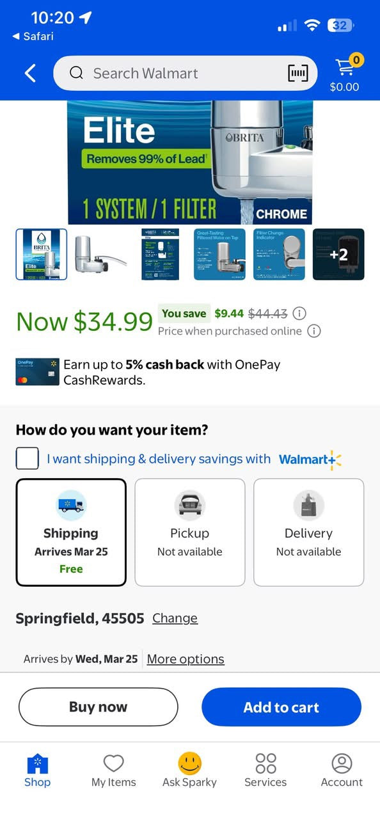Open My Items heart icon
Image resolution: width=380 pixels, height=823 pixels.
pyautogui.click(x=113, y=763)
